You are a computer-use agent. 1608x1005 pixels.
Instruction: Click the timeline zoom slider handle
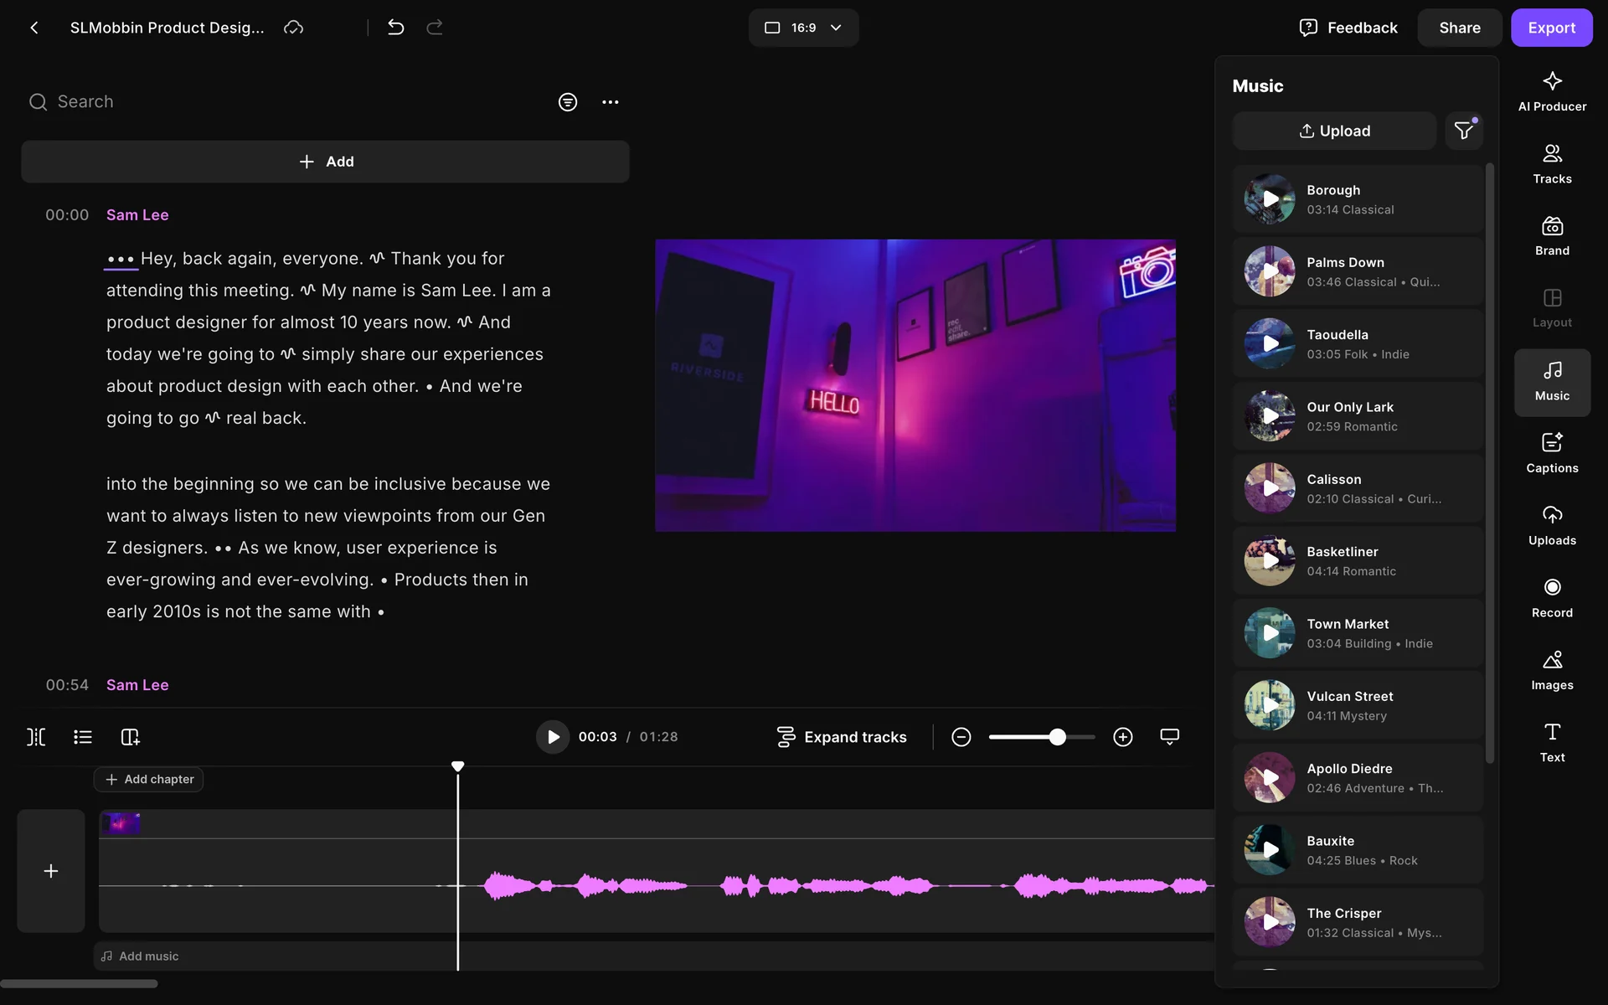(x=1058, y=737)
